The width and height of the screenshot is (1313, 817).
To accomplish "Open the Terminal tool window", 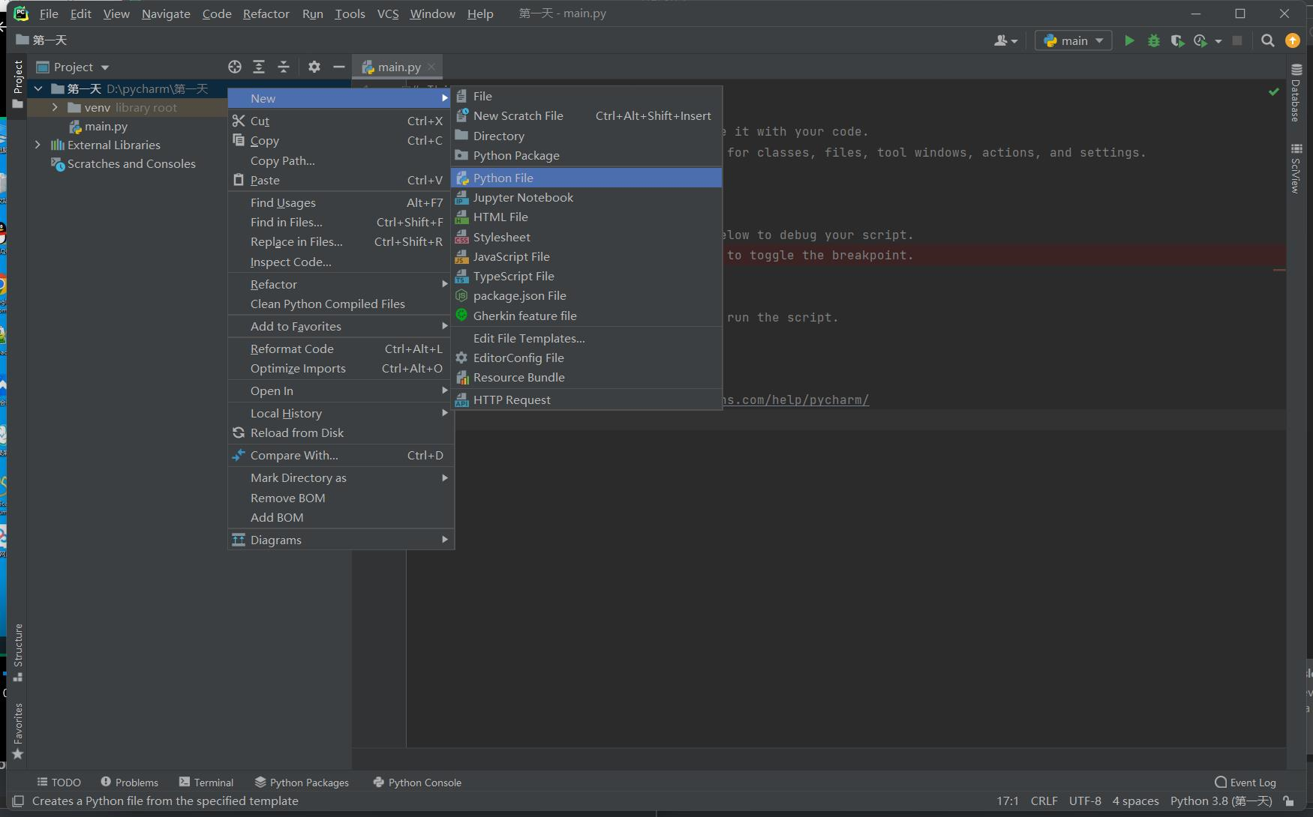I will (x=206, y=782).
